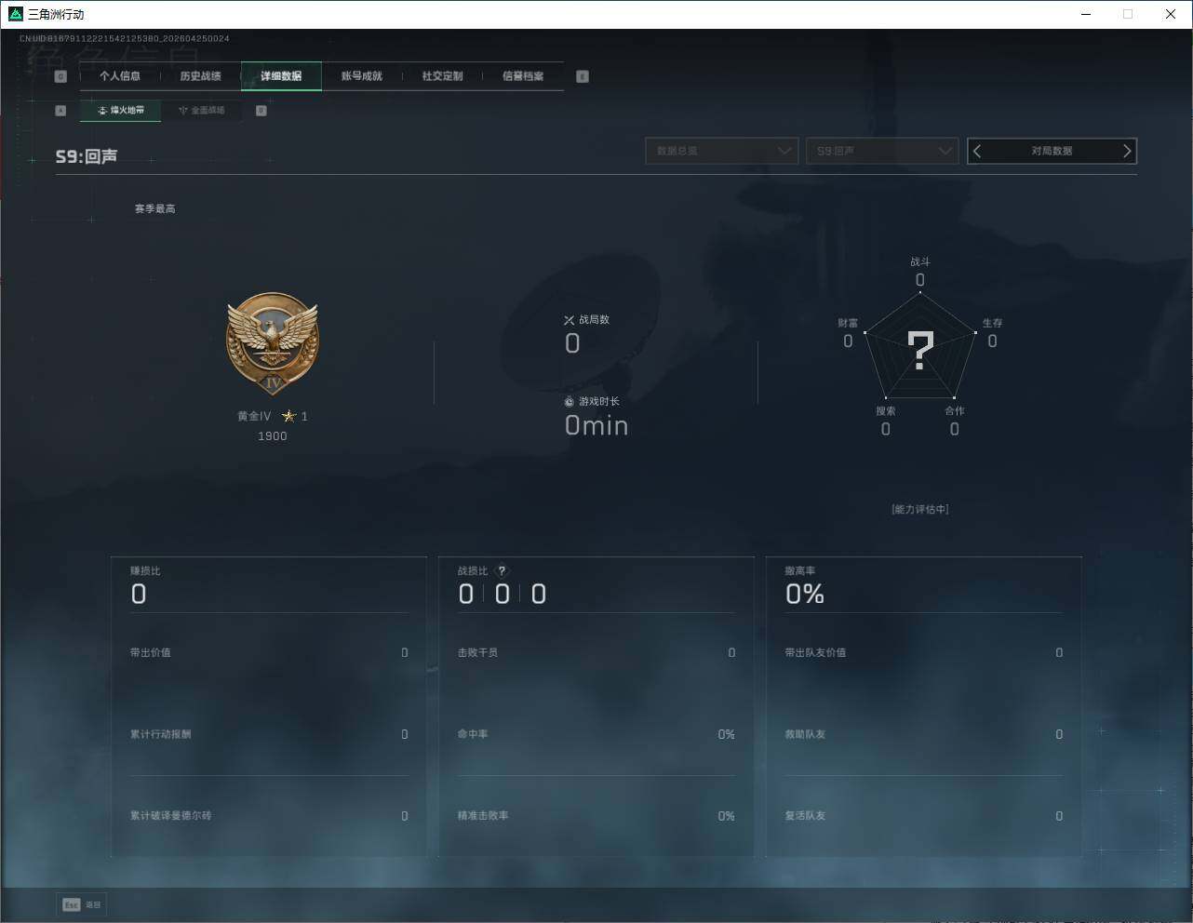This screenshot has width=1193, height=923.
Task: Click the Q key hint icon before the tabs
Action: (x=60, y=76)
